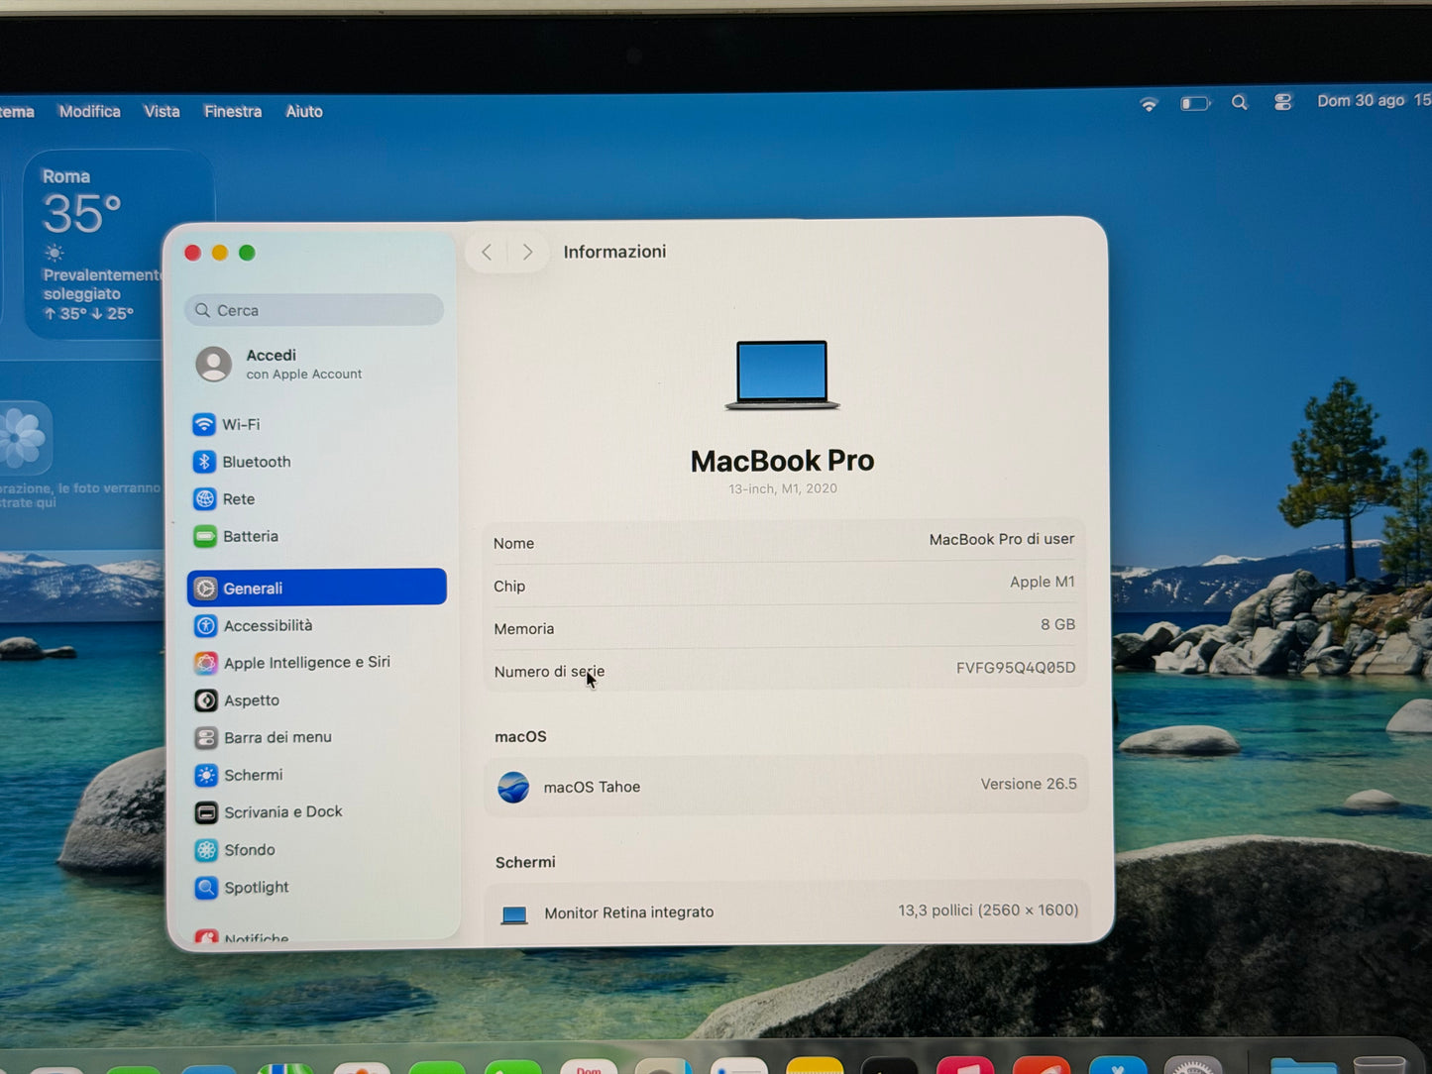Viewport: 1432px width, 1074px height.
Task: Click the Numero di serie label
Action: point(549,671)
